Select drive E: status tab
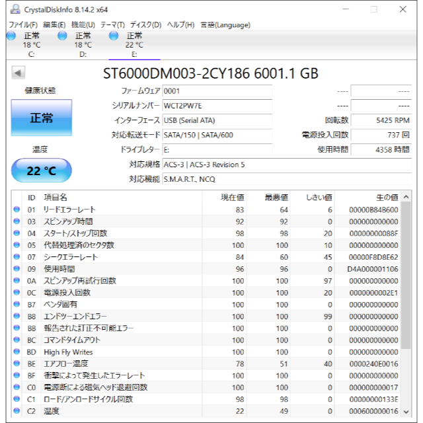Image resolution: width=423 pixels, height=423 pixels. coord(134,44)
